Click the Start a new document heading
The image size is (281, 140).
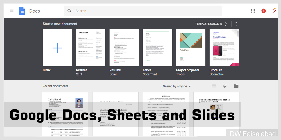(x=60, y=24)
